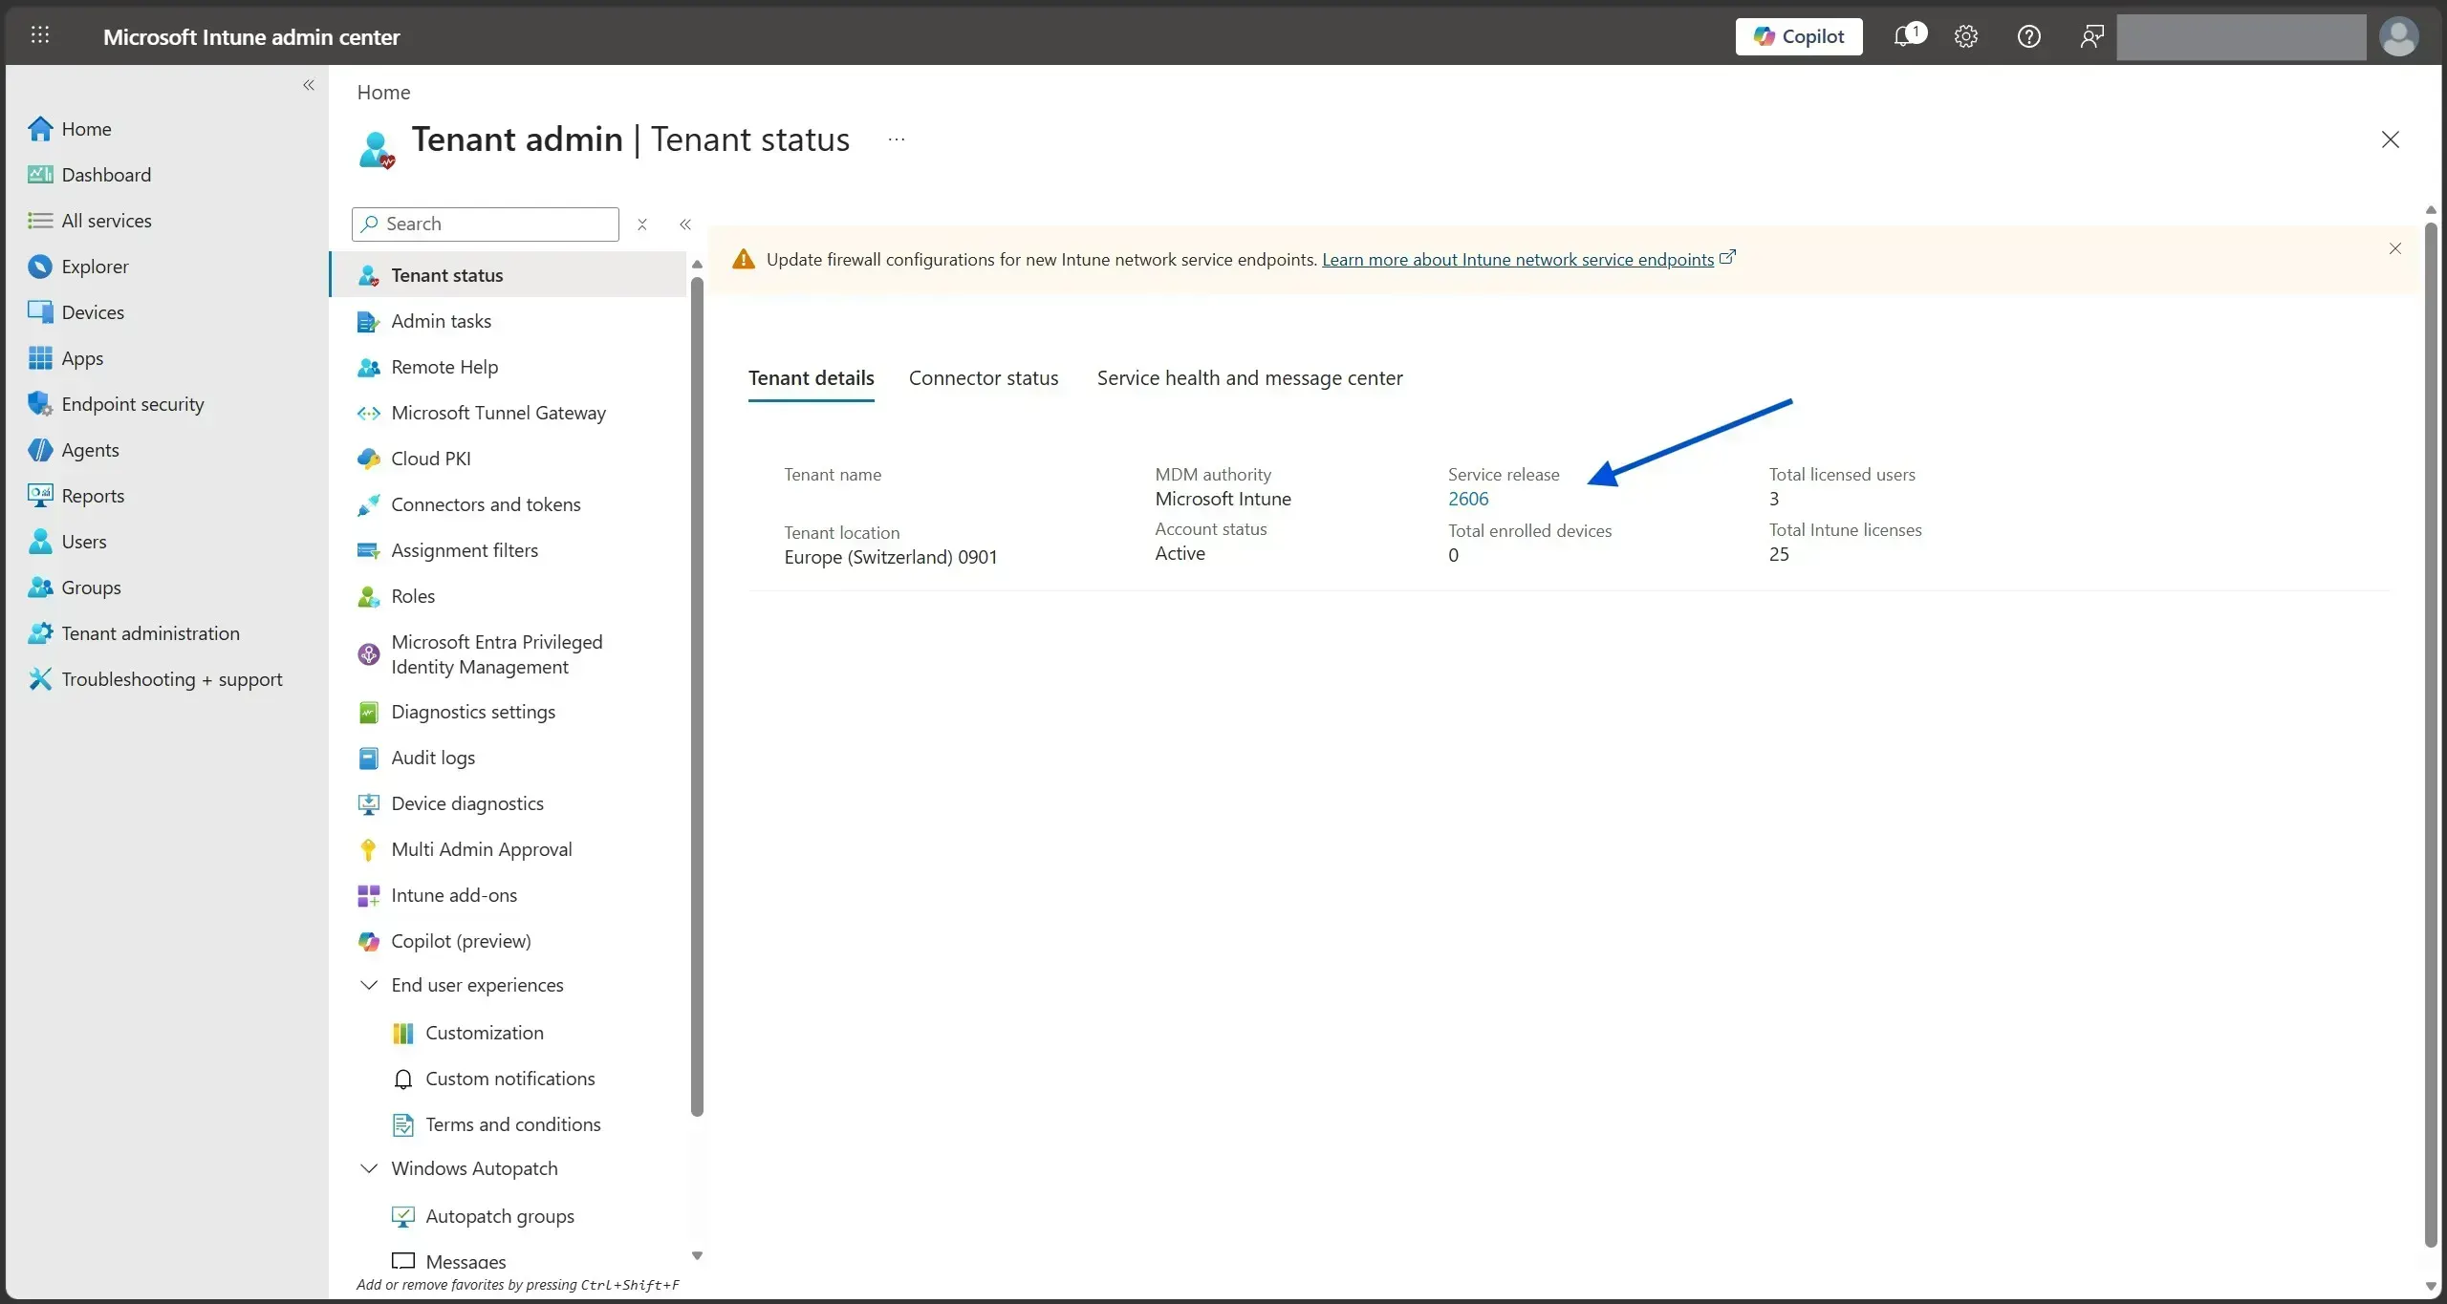Click the Device diagnostics icon
Viewport: 2447px width, 1304px height.
(368, 804)
